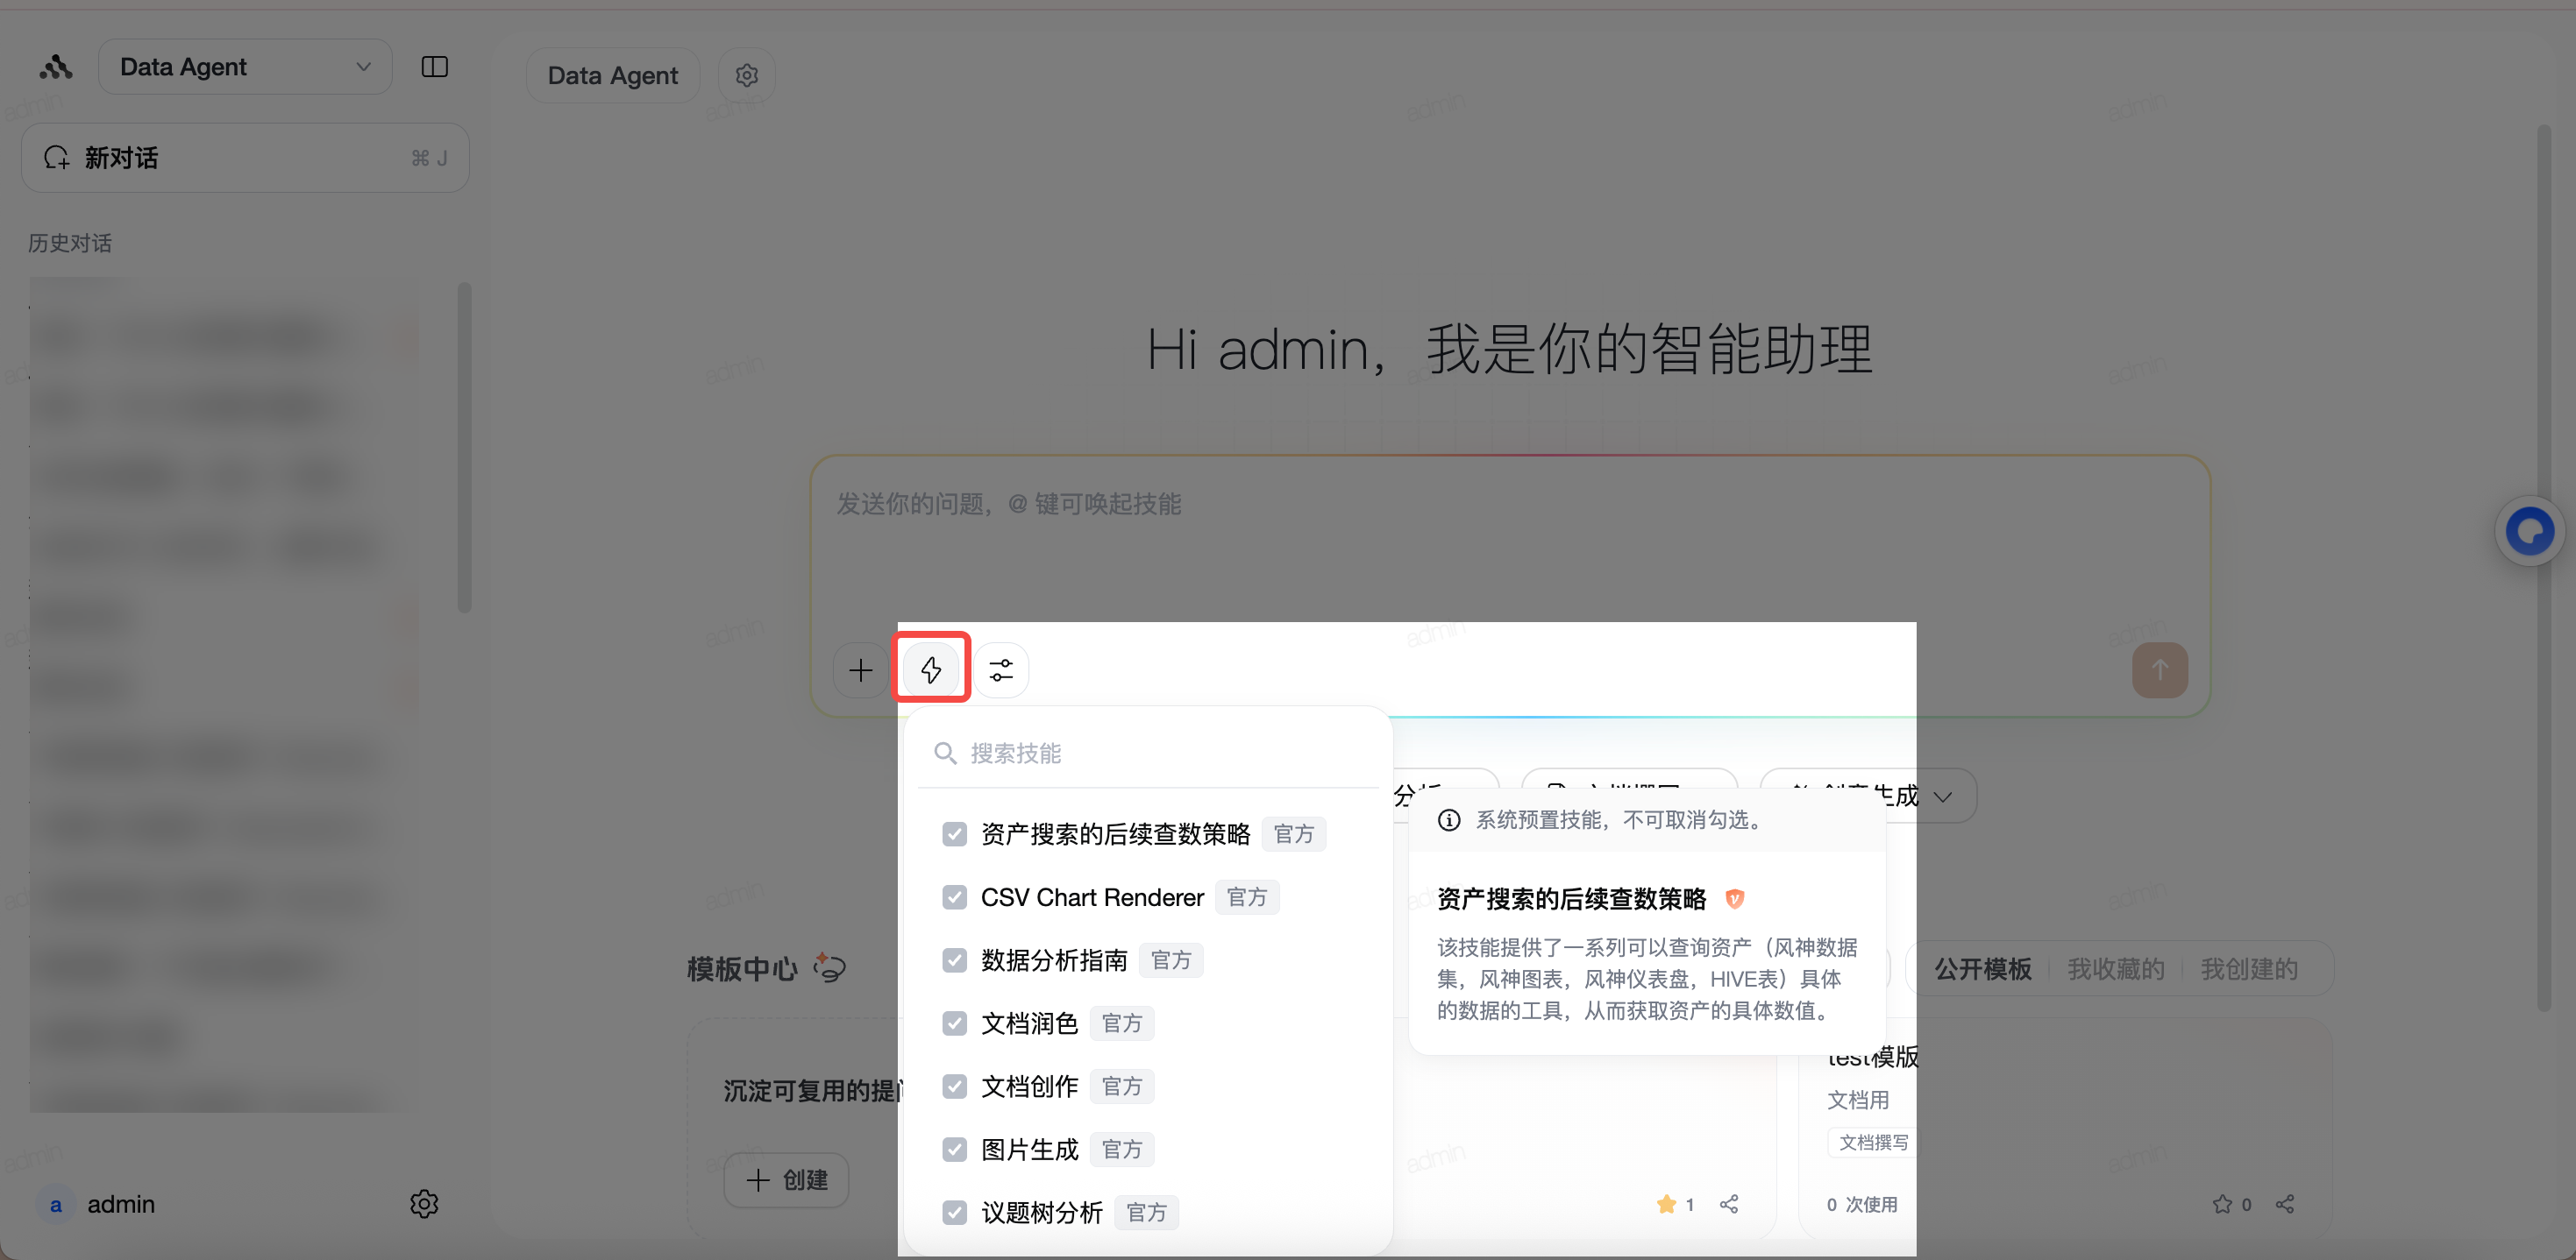Click the blue floating assistant icon
The image size is (2576, 1260).
(2530, 531)
